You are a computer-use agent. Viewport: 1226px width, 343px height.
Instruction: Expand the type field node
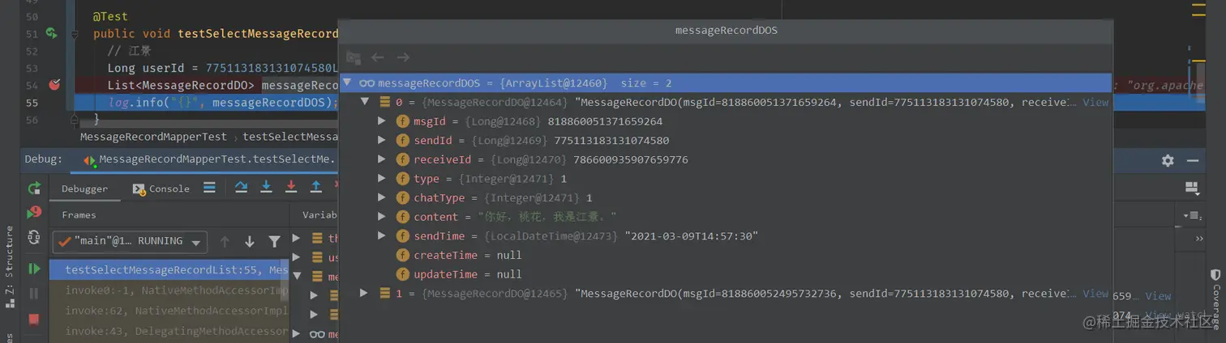[382, 179]
